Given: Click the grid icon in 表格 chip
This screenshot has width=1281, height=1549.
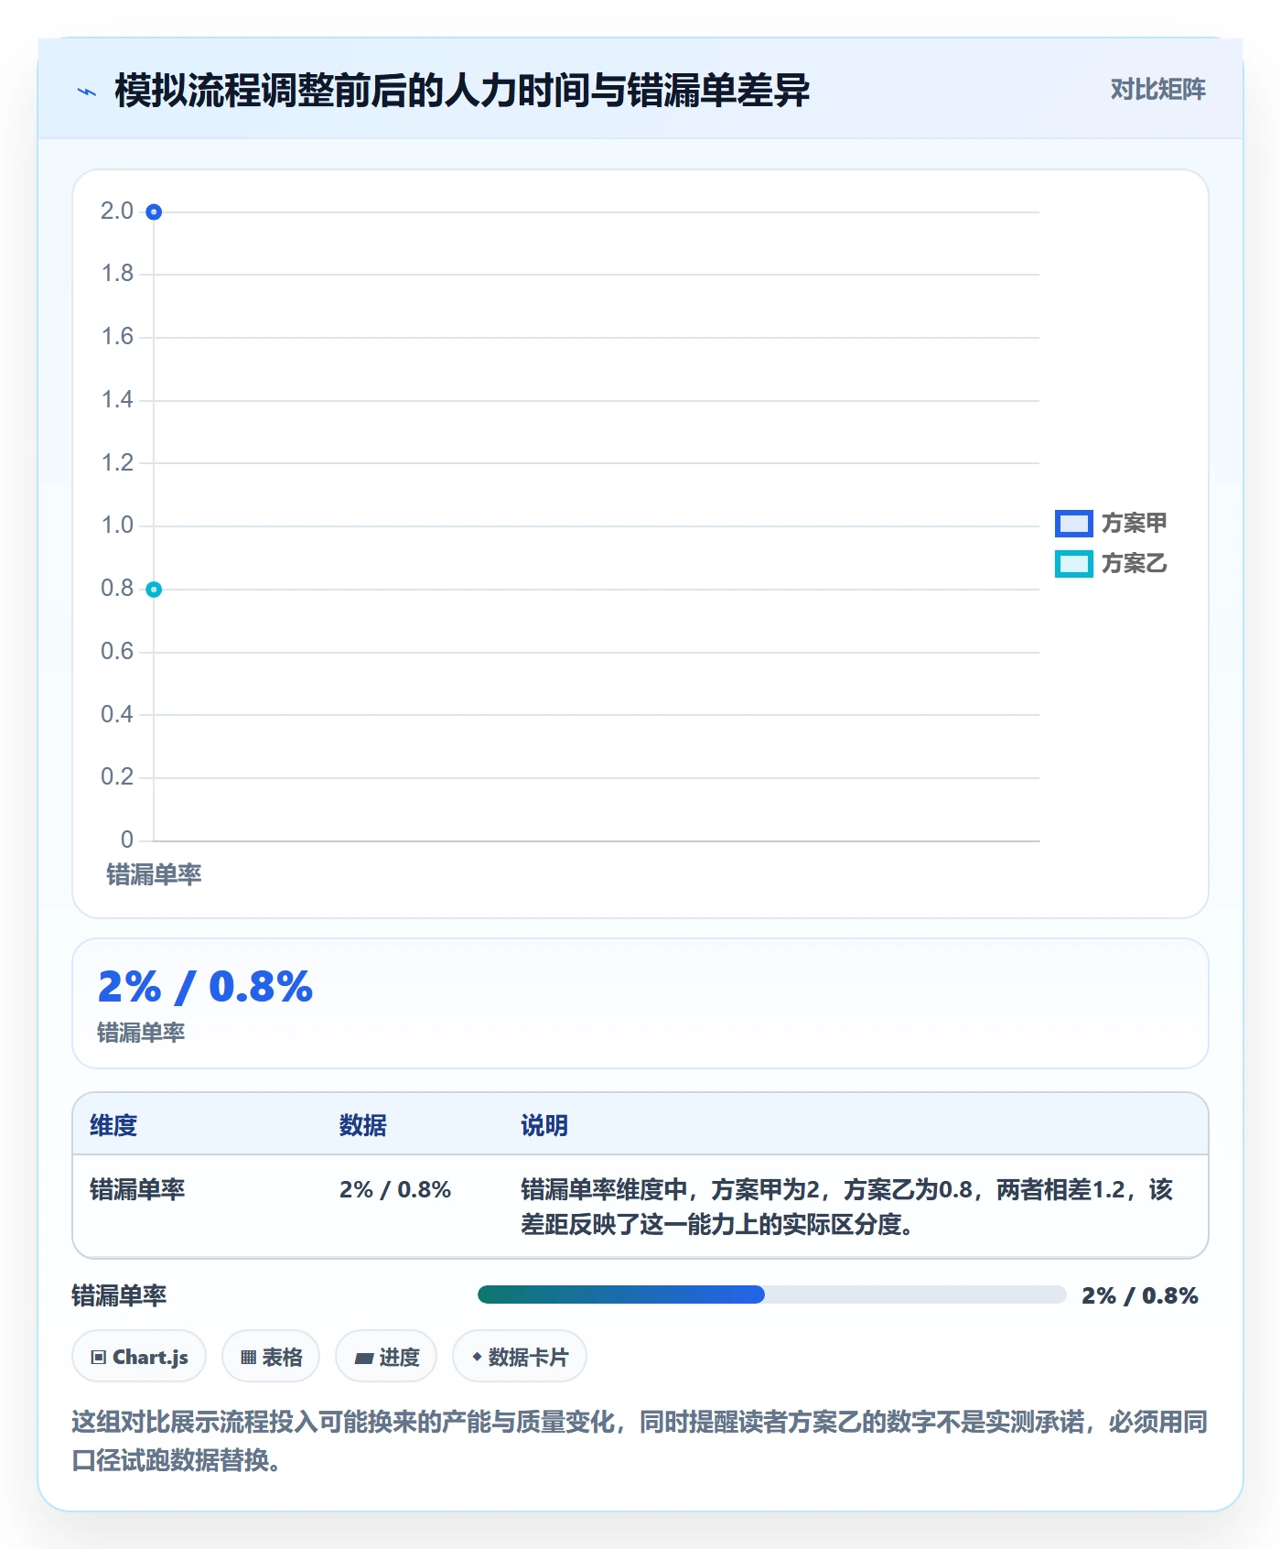Looking at the screenshot, I should coord(248,1358).
